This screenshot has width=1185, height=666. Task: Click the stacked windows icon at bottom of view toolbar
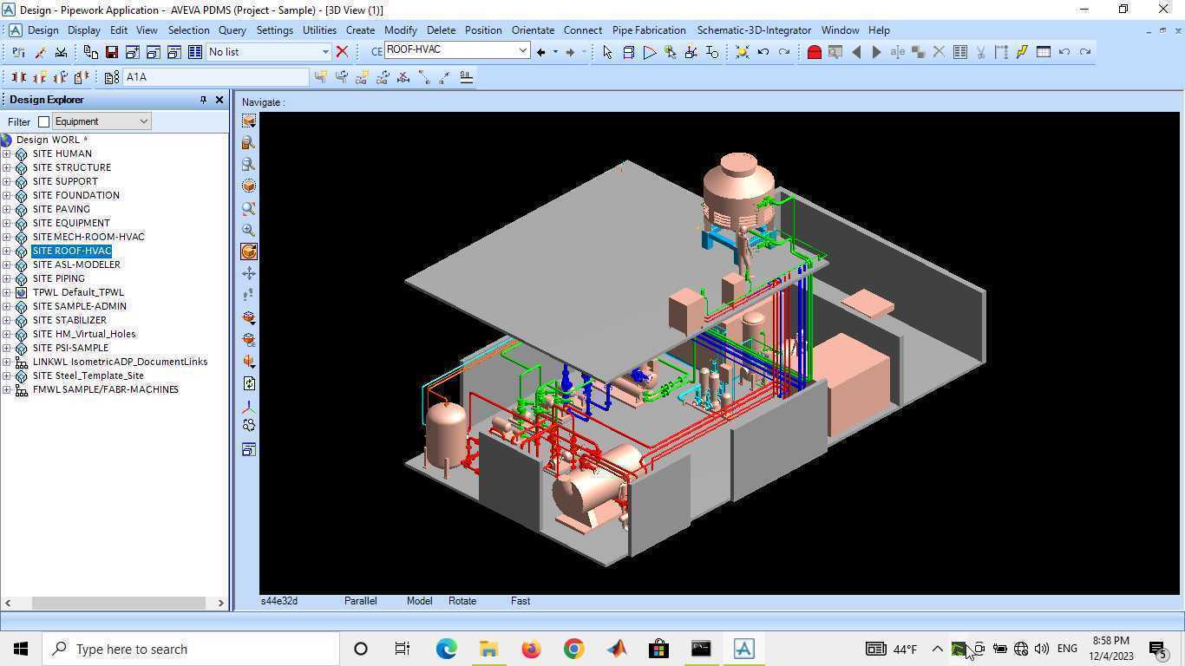(x=249, y=449)
